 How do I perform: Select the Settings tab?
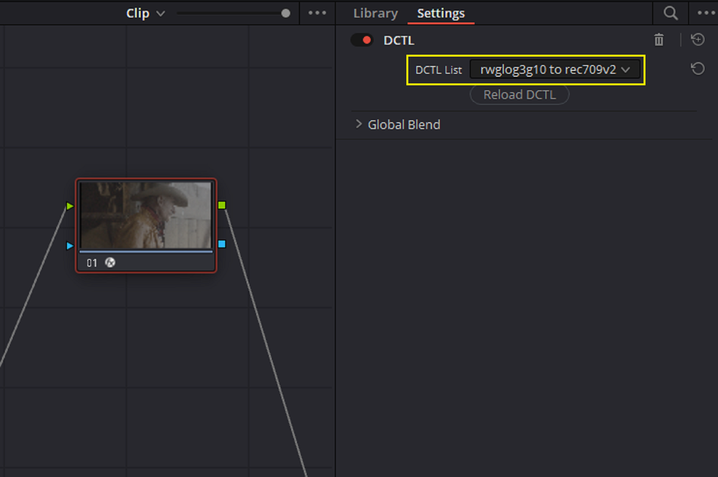coord(441,13)
